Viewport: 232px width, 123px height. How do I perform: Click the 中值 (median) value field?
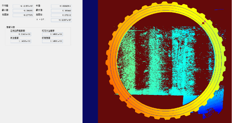[x=61, y=6]
